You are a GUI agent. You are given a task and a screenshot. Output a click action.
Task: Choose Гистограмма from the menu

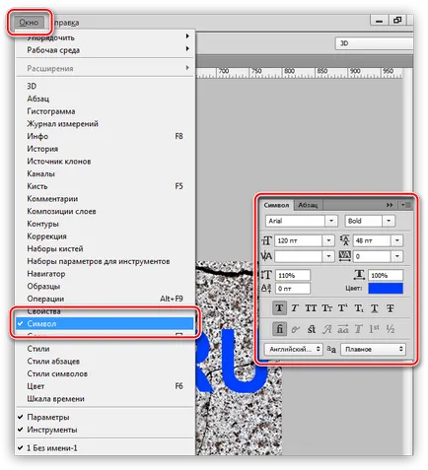point(105,111)
